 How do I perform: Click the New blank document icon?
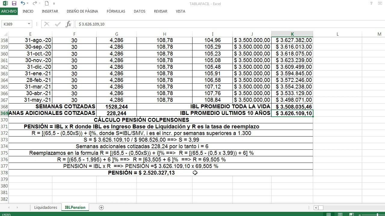[x=47, y=3]
